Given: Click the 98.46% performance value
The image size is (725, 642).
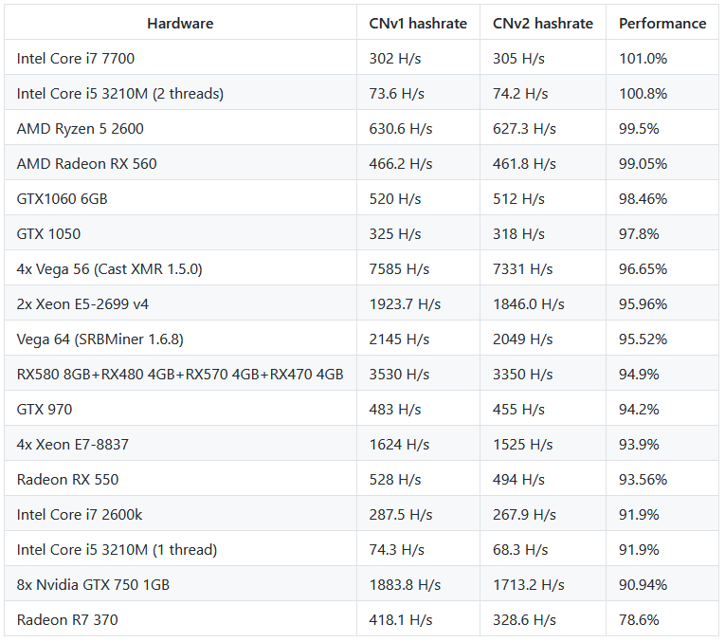Looking at the screenshot, I should pyautogui.click(x=643, y=199).
